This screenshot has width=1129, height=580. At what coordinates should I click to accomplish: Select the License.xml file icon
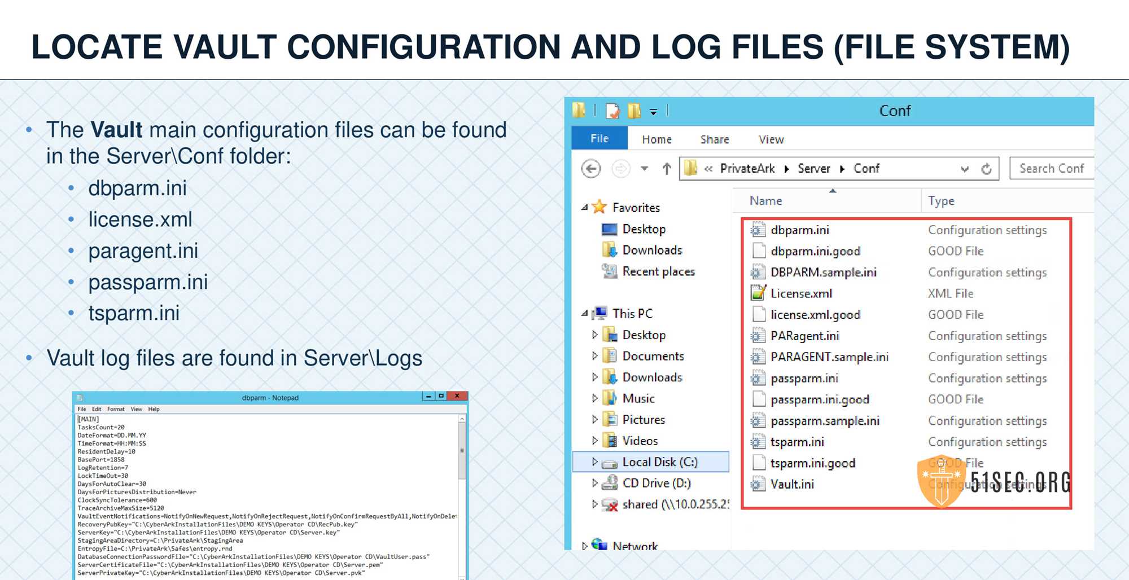(758, 293)
